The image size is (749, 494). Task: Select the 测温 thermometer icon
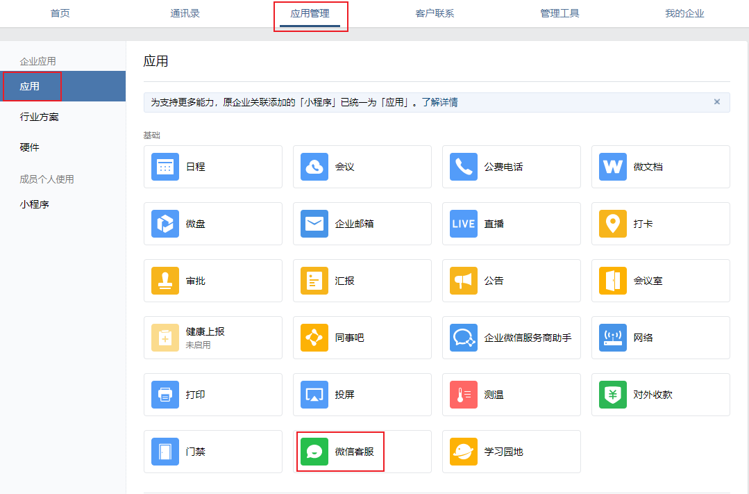point(463,395)
